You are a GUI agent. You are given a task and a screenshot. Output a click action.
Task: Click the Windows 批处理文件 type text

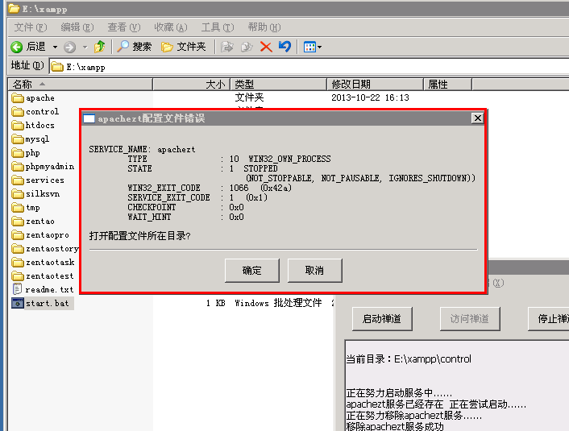278,303
